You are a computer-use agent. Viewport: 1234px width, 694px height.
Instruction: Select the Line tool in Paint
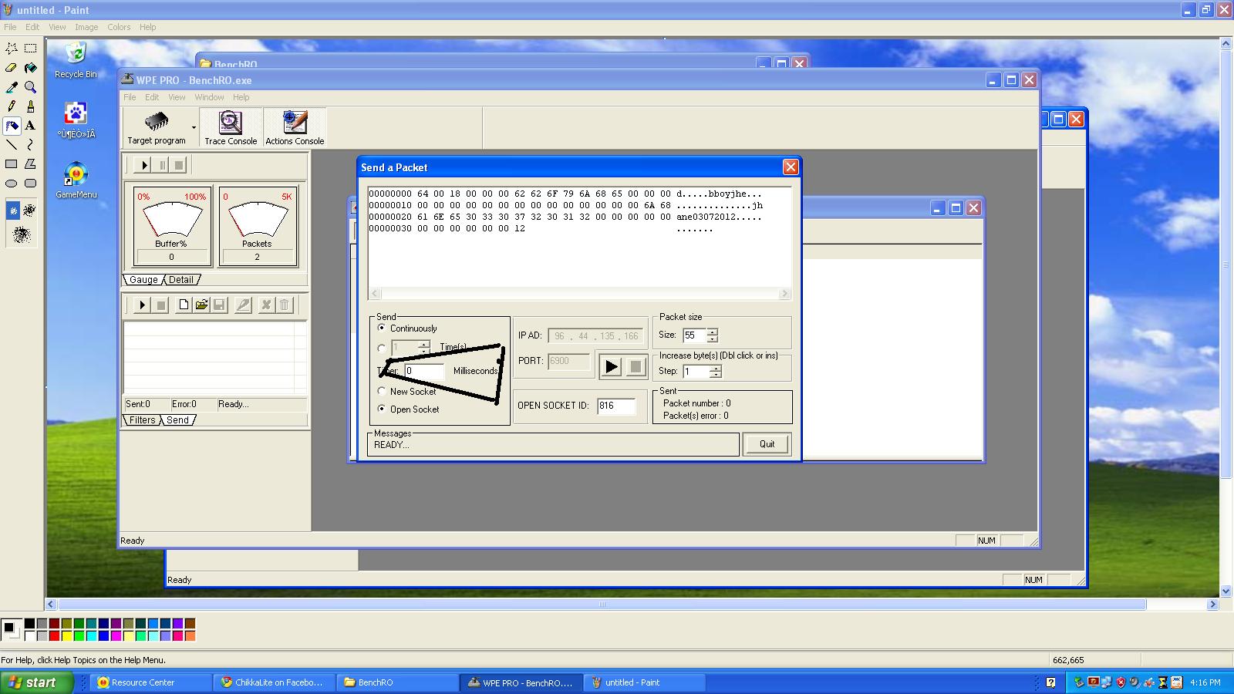click(12, 145)
